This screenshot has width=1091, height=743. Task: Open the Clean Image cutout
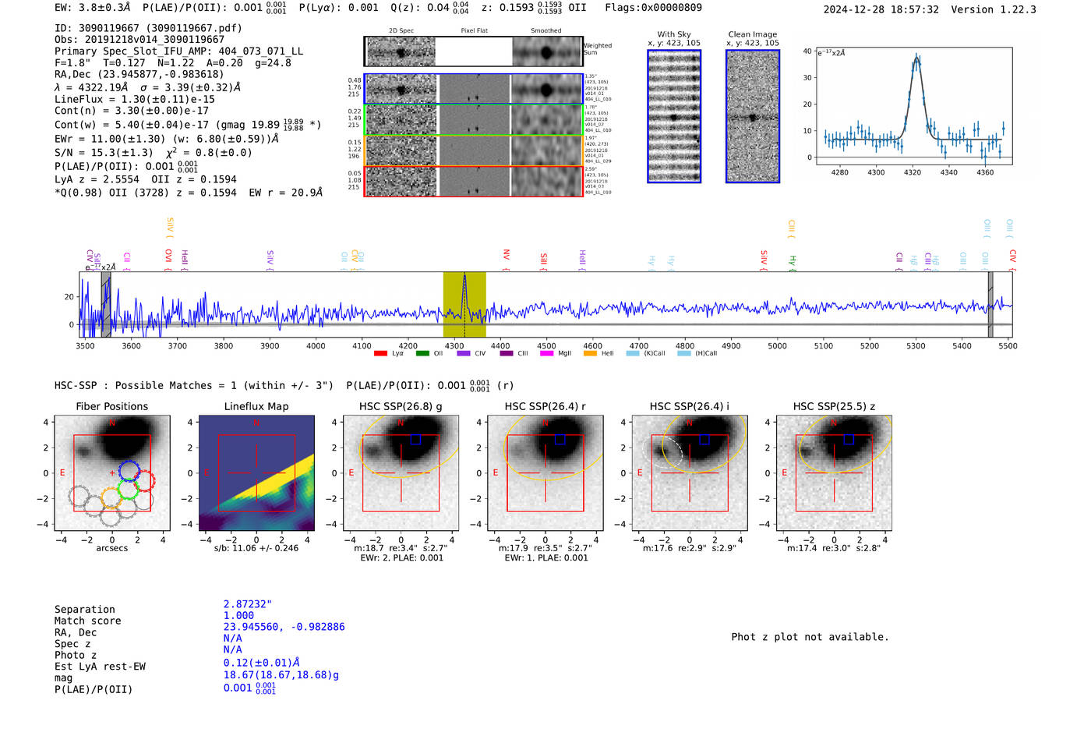pyautogui.click(x=753, y=116)
